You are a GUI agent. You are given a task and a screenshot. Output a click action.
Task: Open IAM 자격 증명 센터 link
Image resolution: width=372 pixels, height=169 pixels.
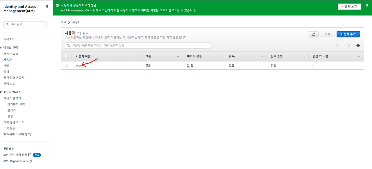15,155
